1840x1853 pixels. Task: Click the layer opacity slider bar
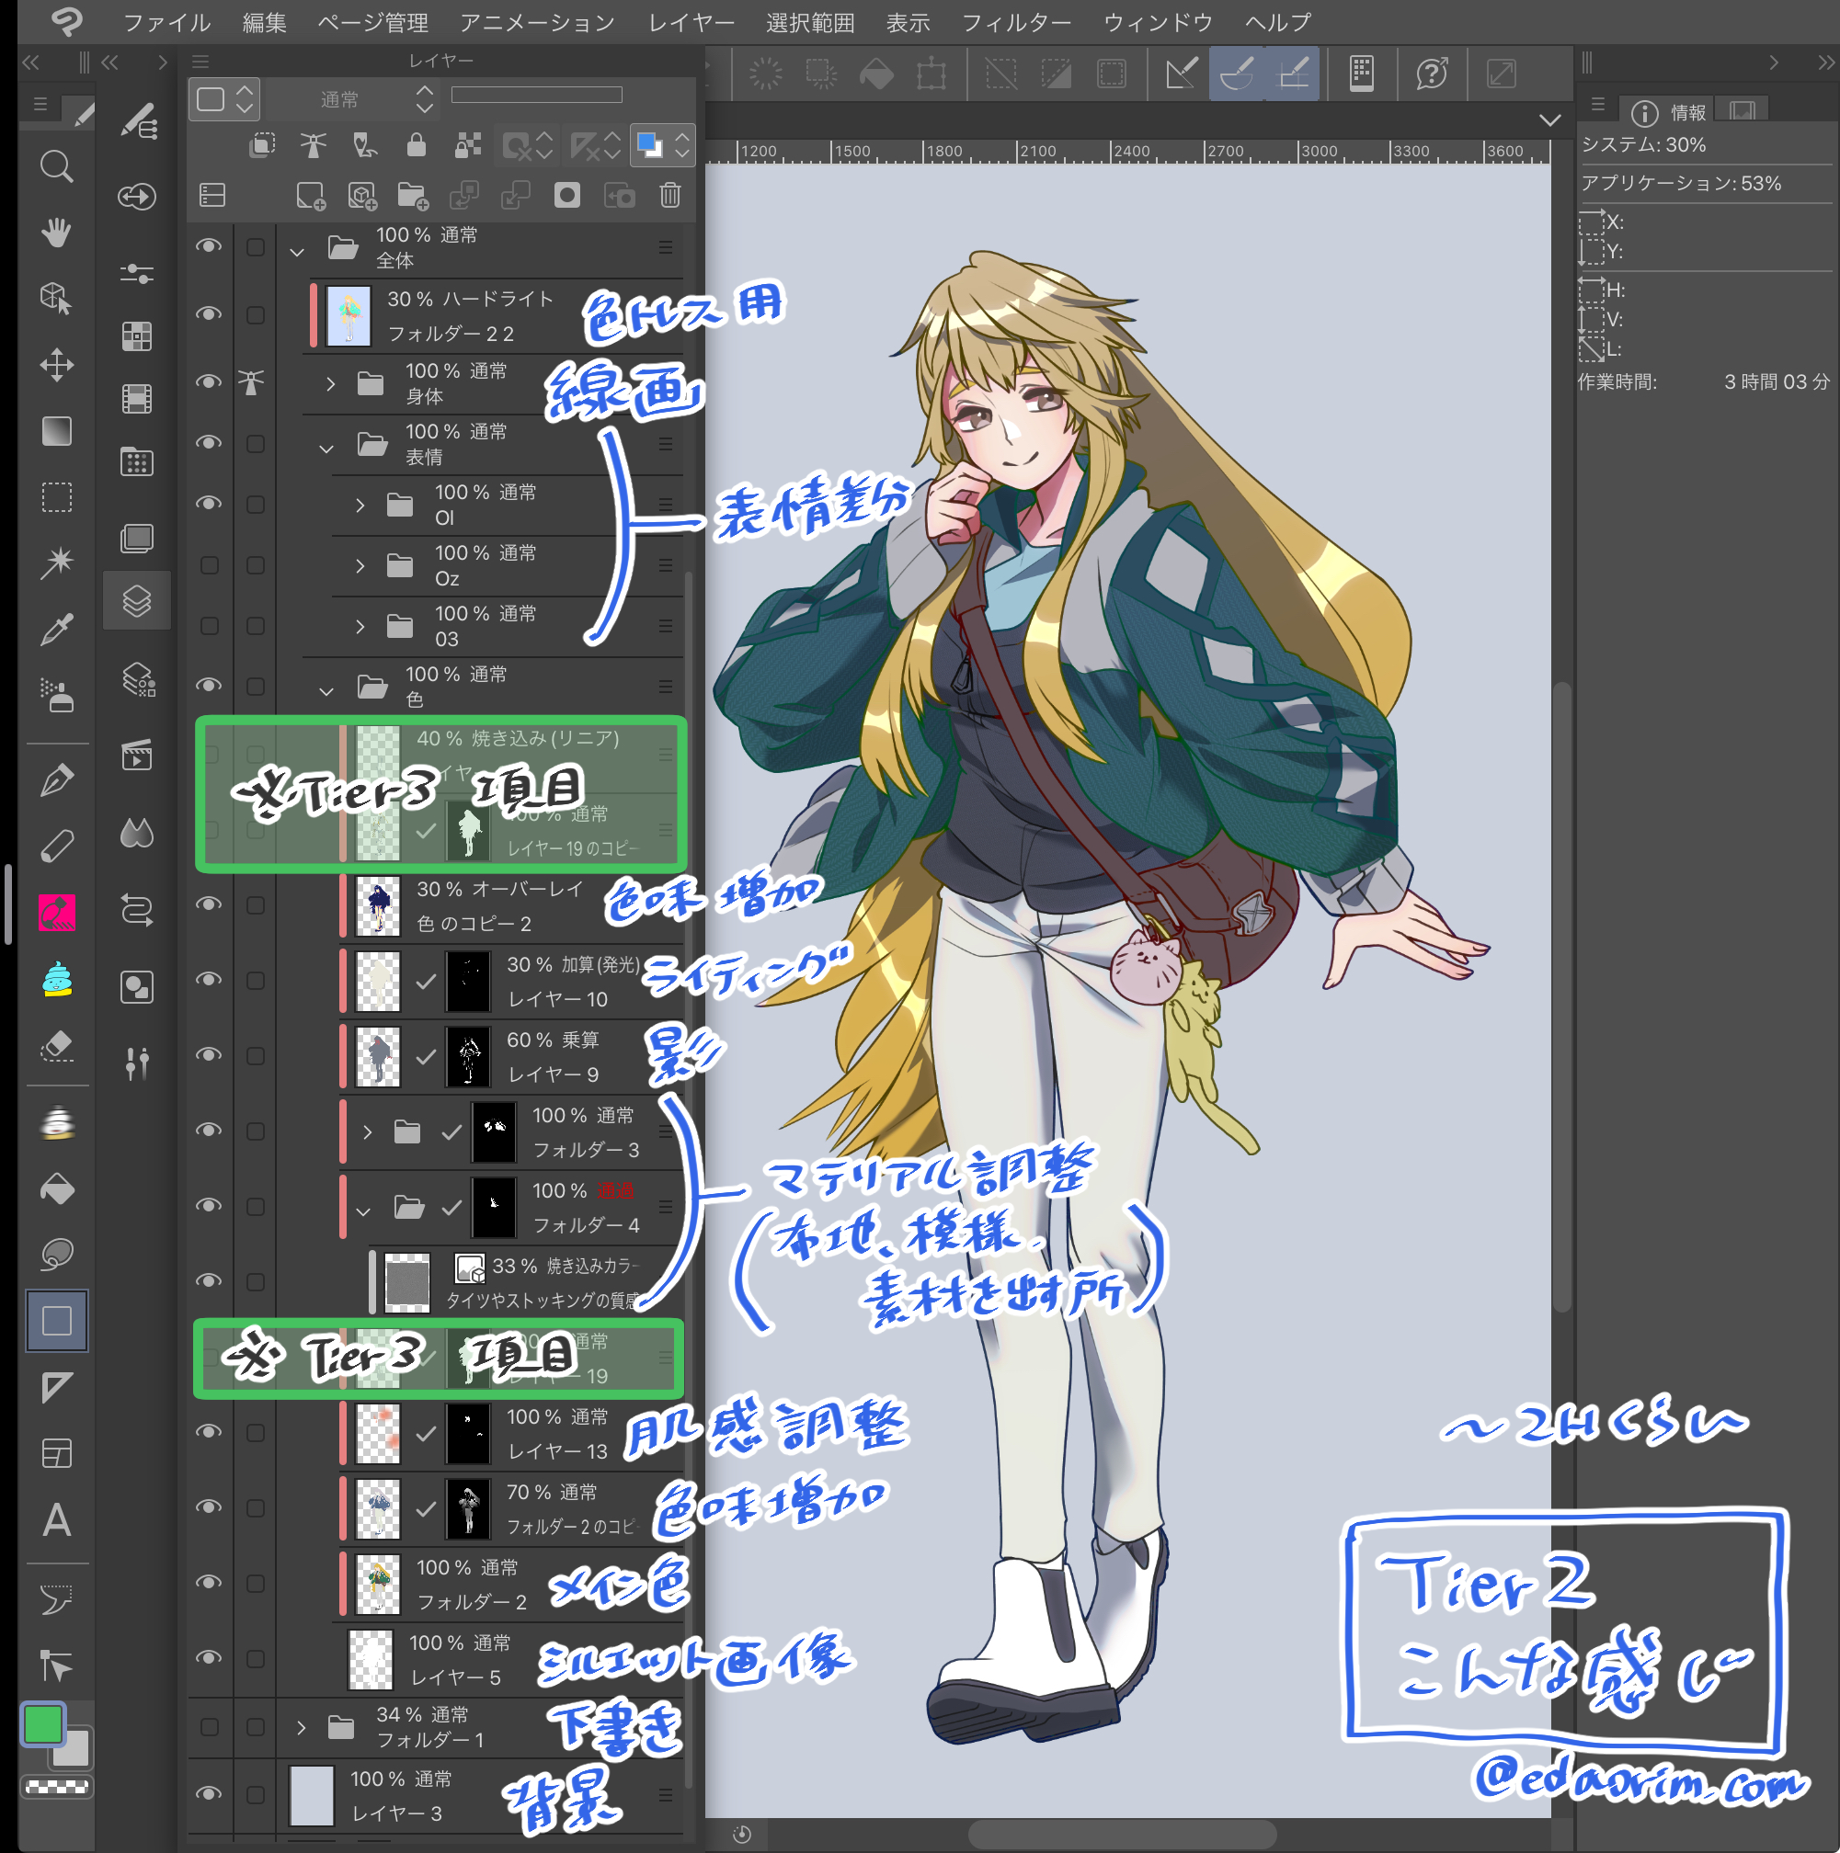coord(536,95)
